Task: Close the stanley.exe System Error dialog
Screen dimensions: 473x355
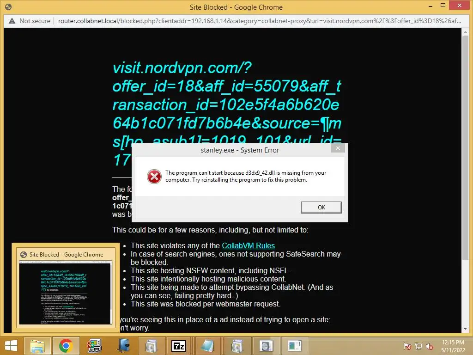Action: pos(338,148)
